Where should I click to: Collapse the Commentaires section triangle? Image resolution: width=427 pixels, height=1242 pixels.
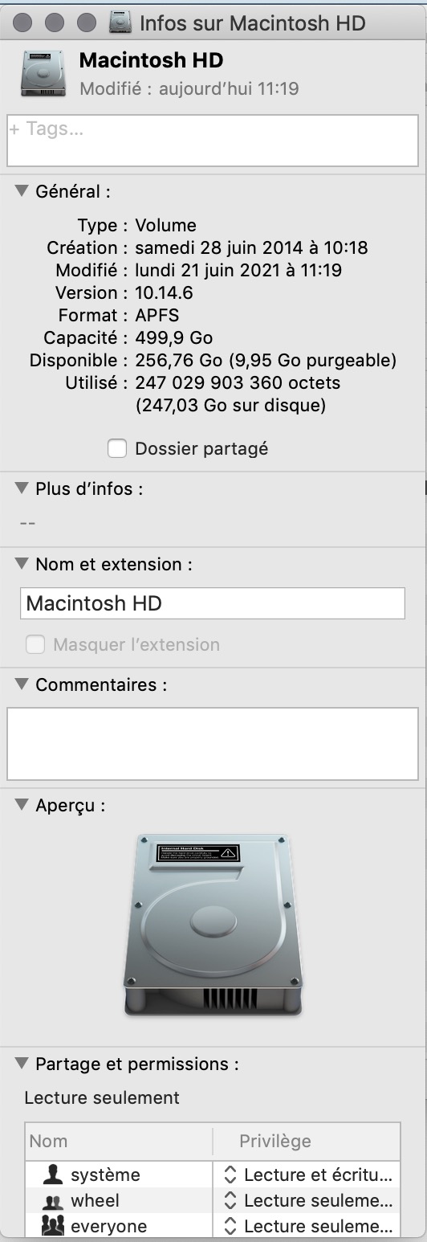(22, 684)
